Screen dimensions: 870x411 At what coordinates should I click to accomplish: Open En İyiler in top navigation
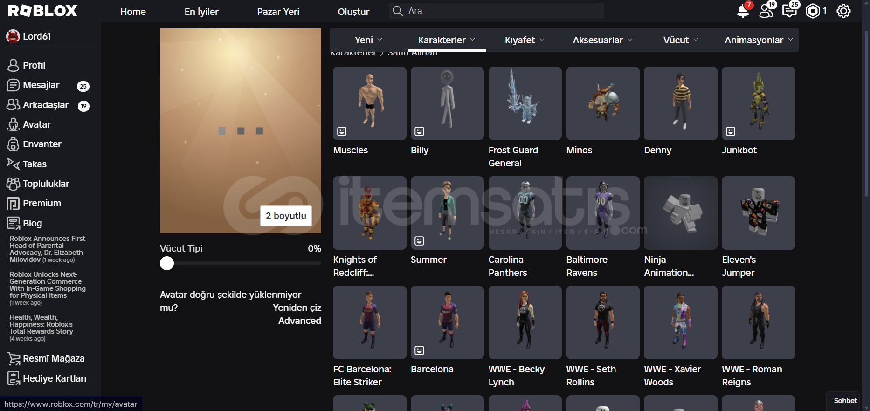pyautogui.click(x=201, y=12)
